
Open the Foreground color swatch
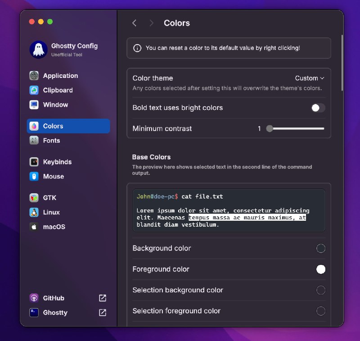point(321,269)
